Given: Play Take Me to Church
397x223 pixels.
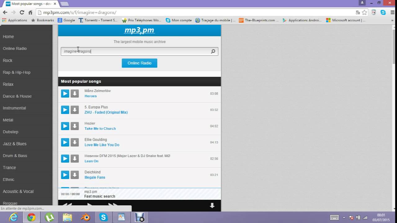Looking at the screenshot, I should (65, 126).
